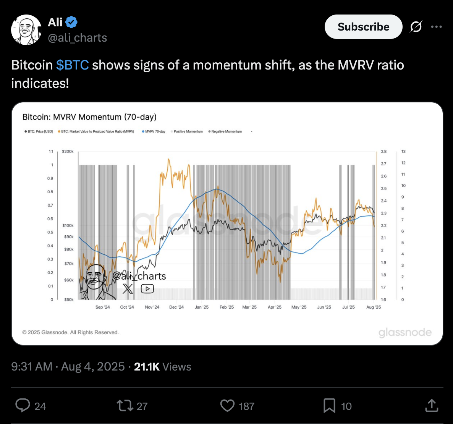Like the post with the heart icon
This screenshot has width=453, height=424.
227,406
